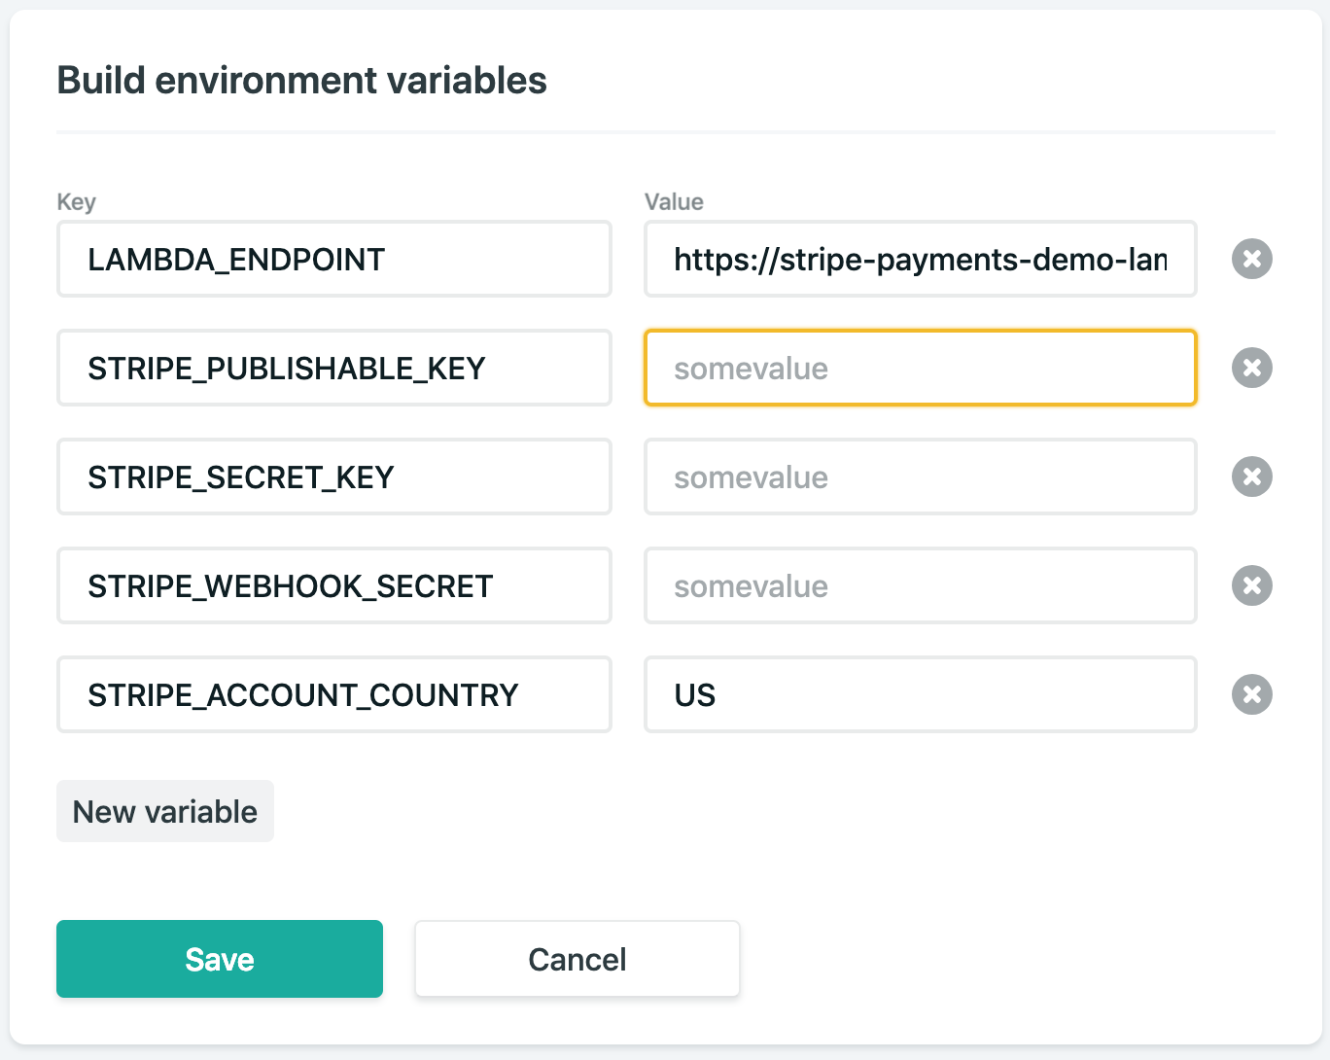Cancel editing environment variables
This screenshot has width=1330, height=1060.
pyautogui.click(x=577, y=959)
